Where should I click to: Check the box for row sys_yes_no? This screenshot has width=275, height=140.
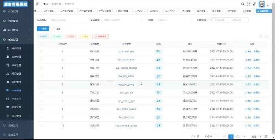[x=42, y=93]
